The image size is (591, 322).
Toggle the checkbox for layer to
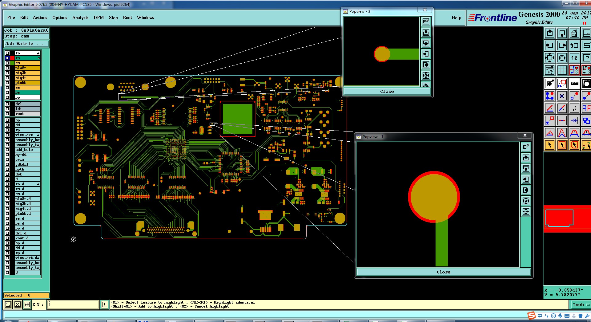7,53
